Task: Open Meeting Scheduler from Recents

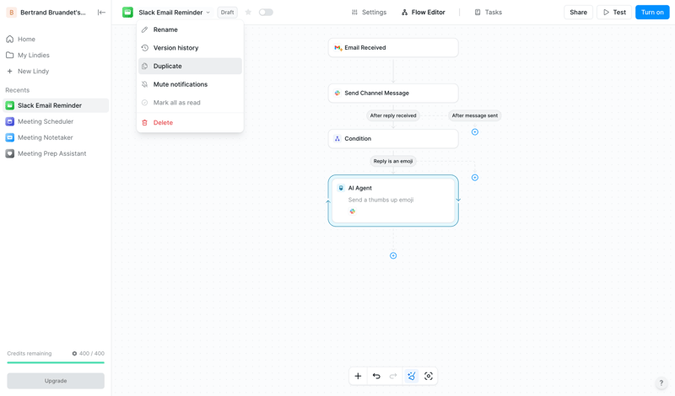Action: [x=56, y=121]
